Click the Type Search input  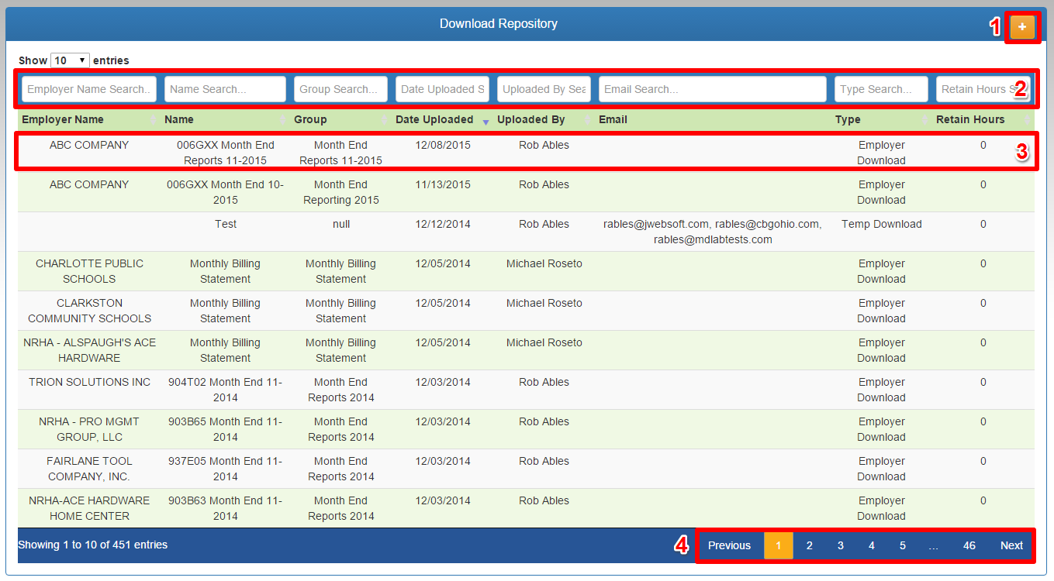coord(881,89)
